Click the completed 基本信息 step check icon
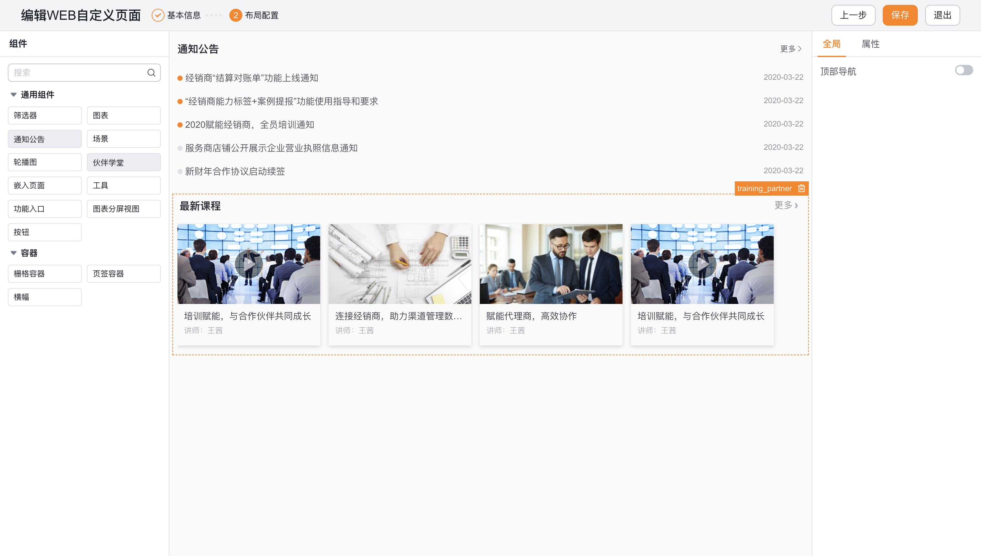The width and height of the screenshot is (981, 556). coord(158,15)
